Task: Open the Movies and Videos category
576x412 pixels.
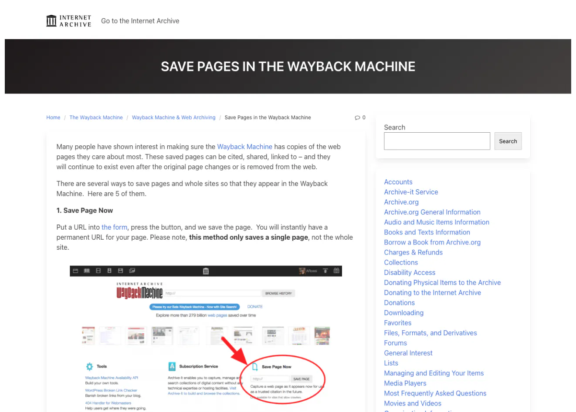Action: click(413, 403)
